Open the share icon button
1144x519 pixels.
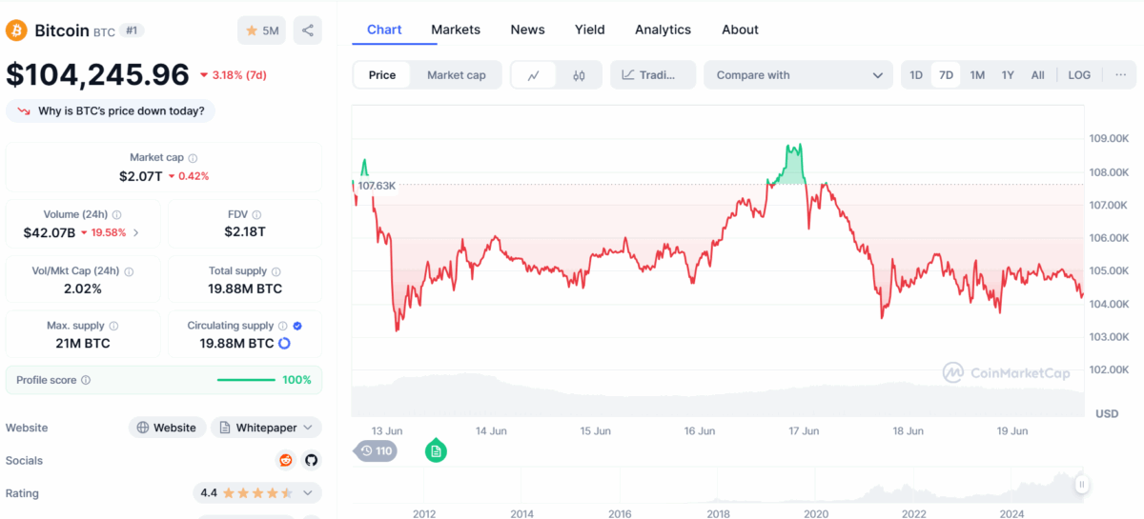click(307, 30)
